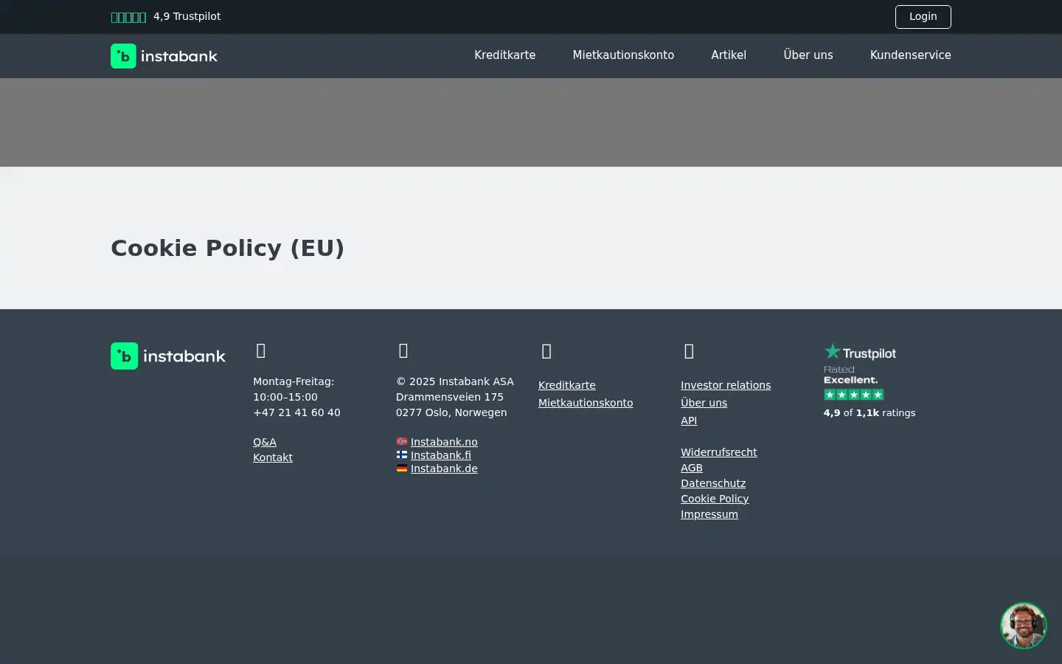Click the 4,9 of 1,1k ratings text
Screen dimensions: 1062x664
click(x=870, y=413)
